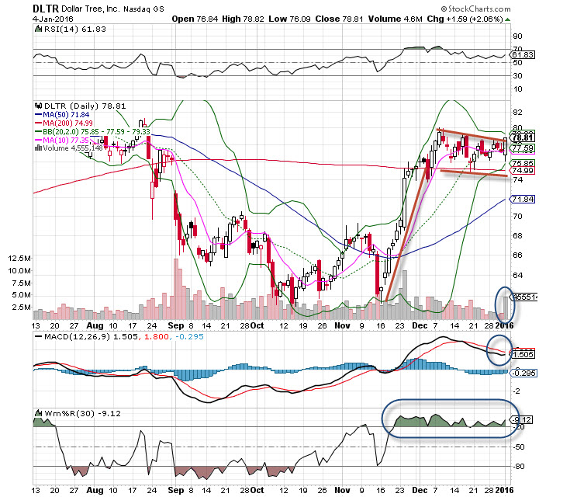Click the 'Open 76.84' value in the header
Screen dimensions: 577x497
pos(195,19)
